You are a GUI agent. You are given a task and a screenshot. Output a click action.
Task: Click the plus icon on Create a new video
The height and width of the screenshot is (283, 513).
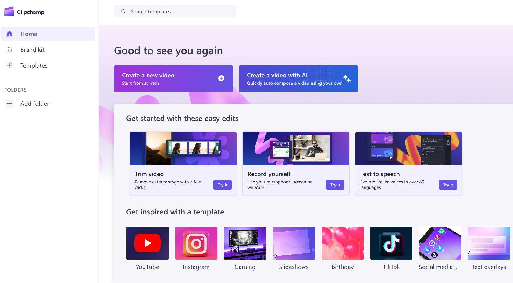221,78
